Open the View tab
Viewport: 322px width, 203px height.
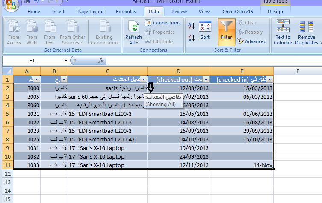coord(204,12)
